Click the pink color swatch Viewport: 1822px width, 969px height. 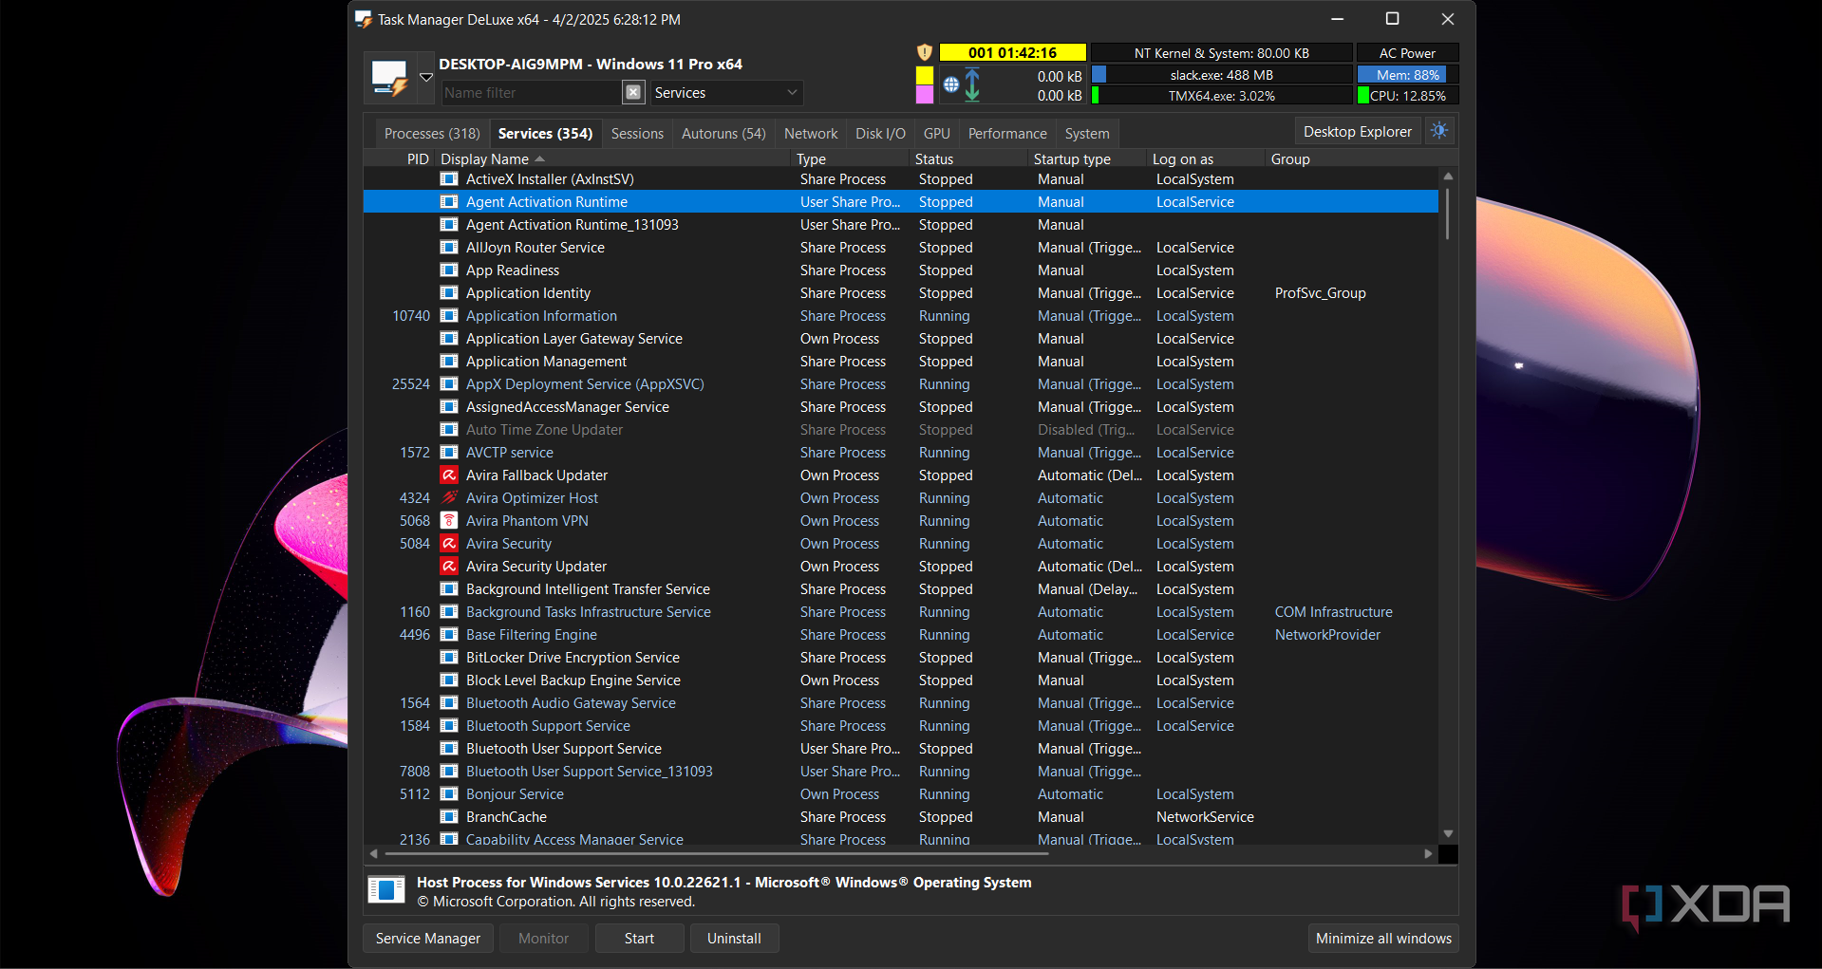pos(924,95)
